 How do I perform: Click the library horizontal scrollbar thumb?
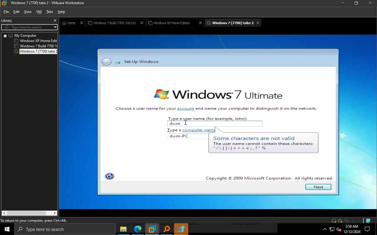tap(26, 213)
